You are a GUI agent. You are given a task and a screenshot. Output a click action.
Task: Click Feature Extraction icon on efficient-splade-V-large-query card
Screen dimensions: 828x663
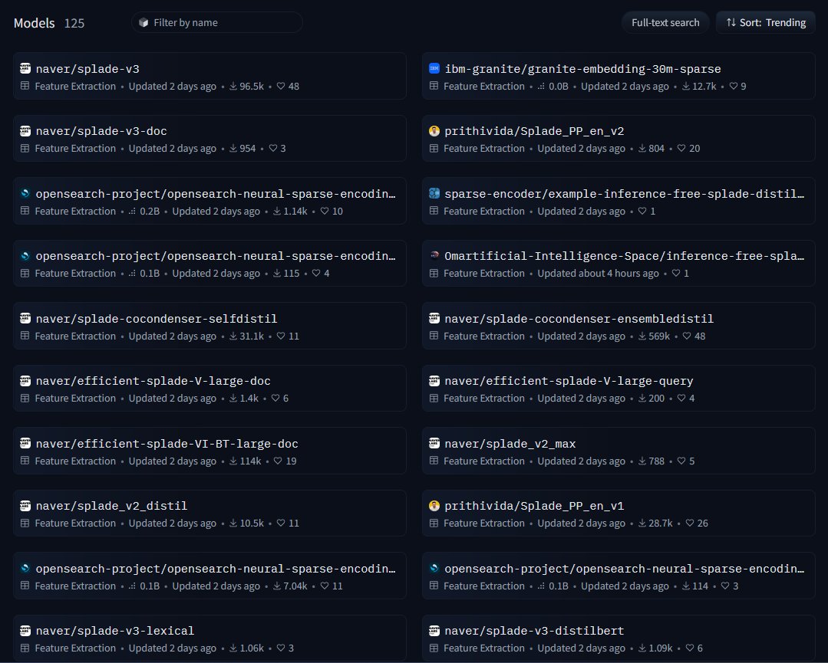click(x=434, y=399)
